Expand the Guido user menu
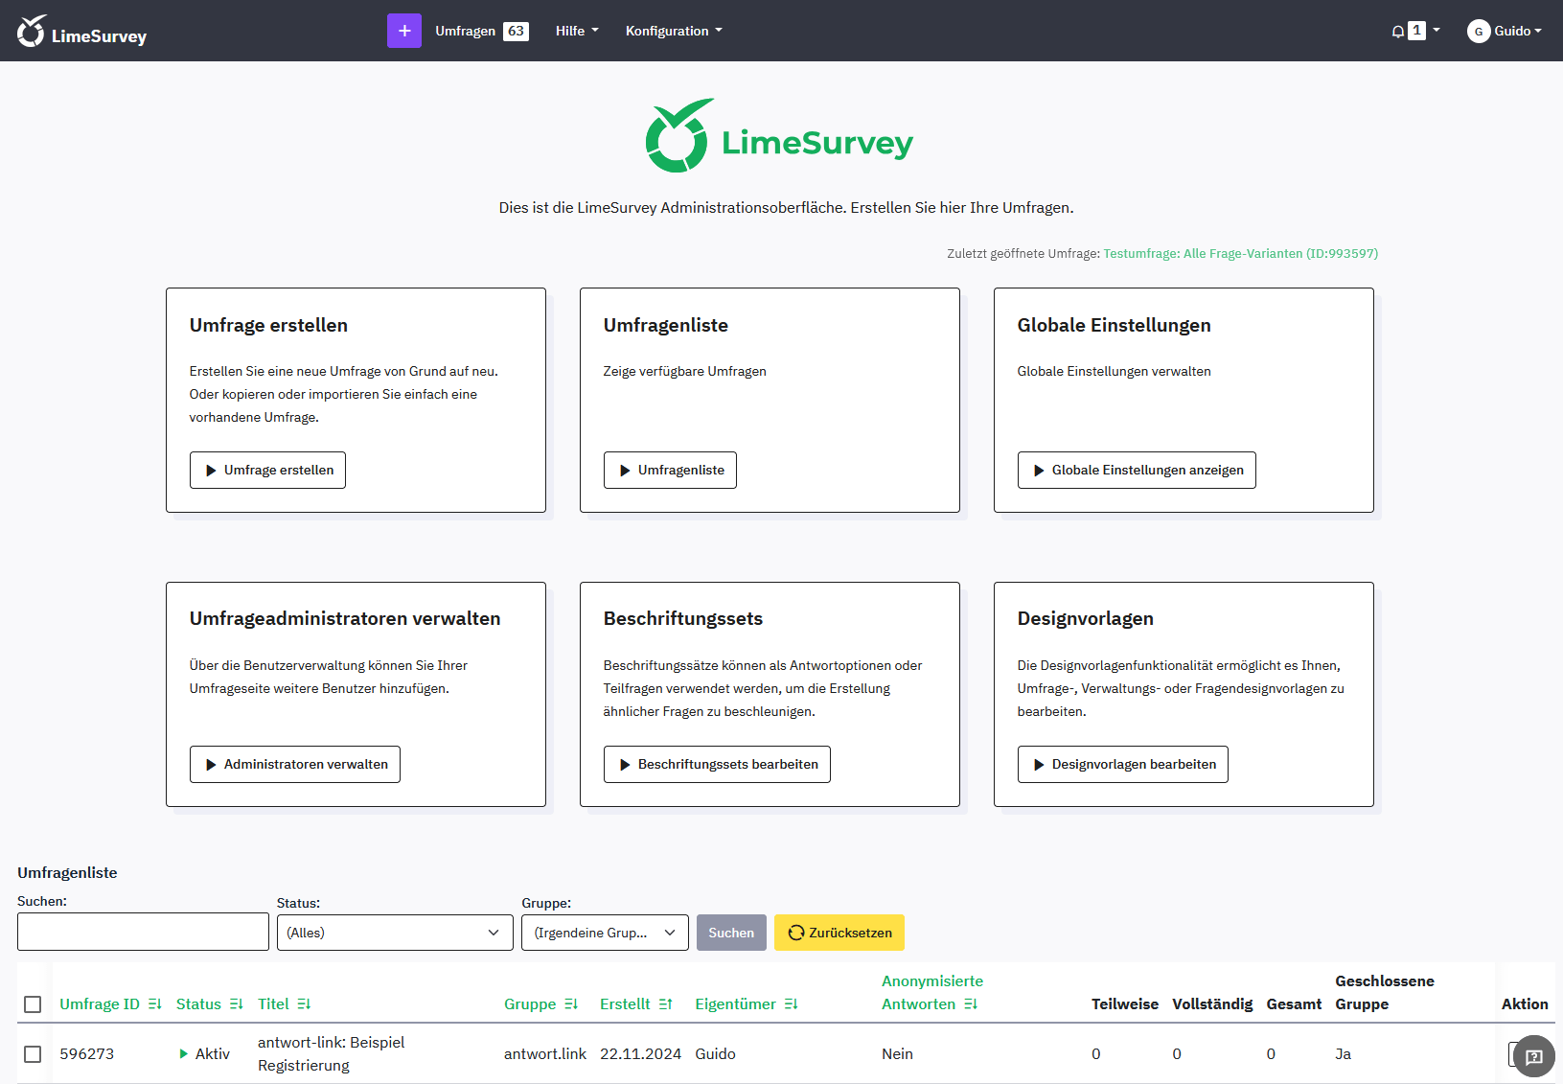Screen dimensions: 1563x1084 (1518, 31)
